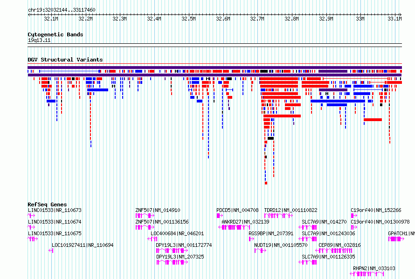Click the 32.7M ruler tick label
Screen dimensions: 415x279
[257, 19]
